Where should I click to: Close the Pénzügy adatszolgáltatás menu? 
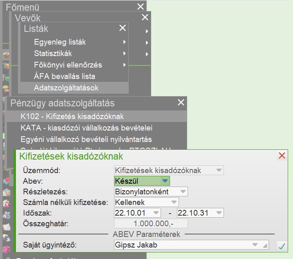[x=181, y=102]
